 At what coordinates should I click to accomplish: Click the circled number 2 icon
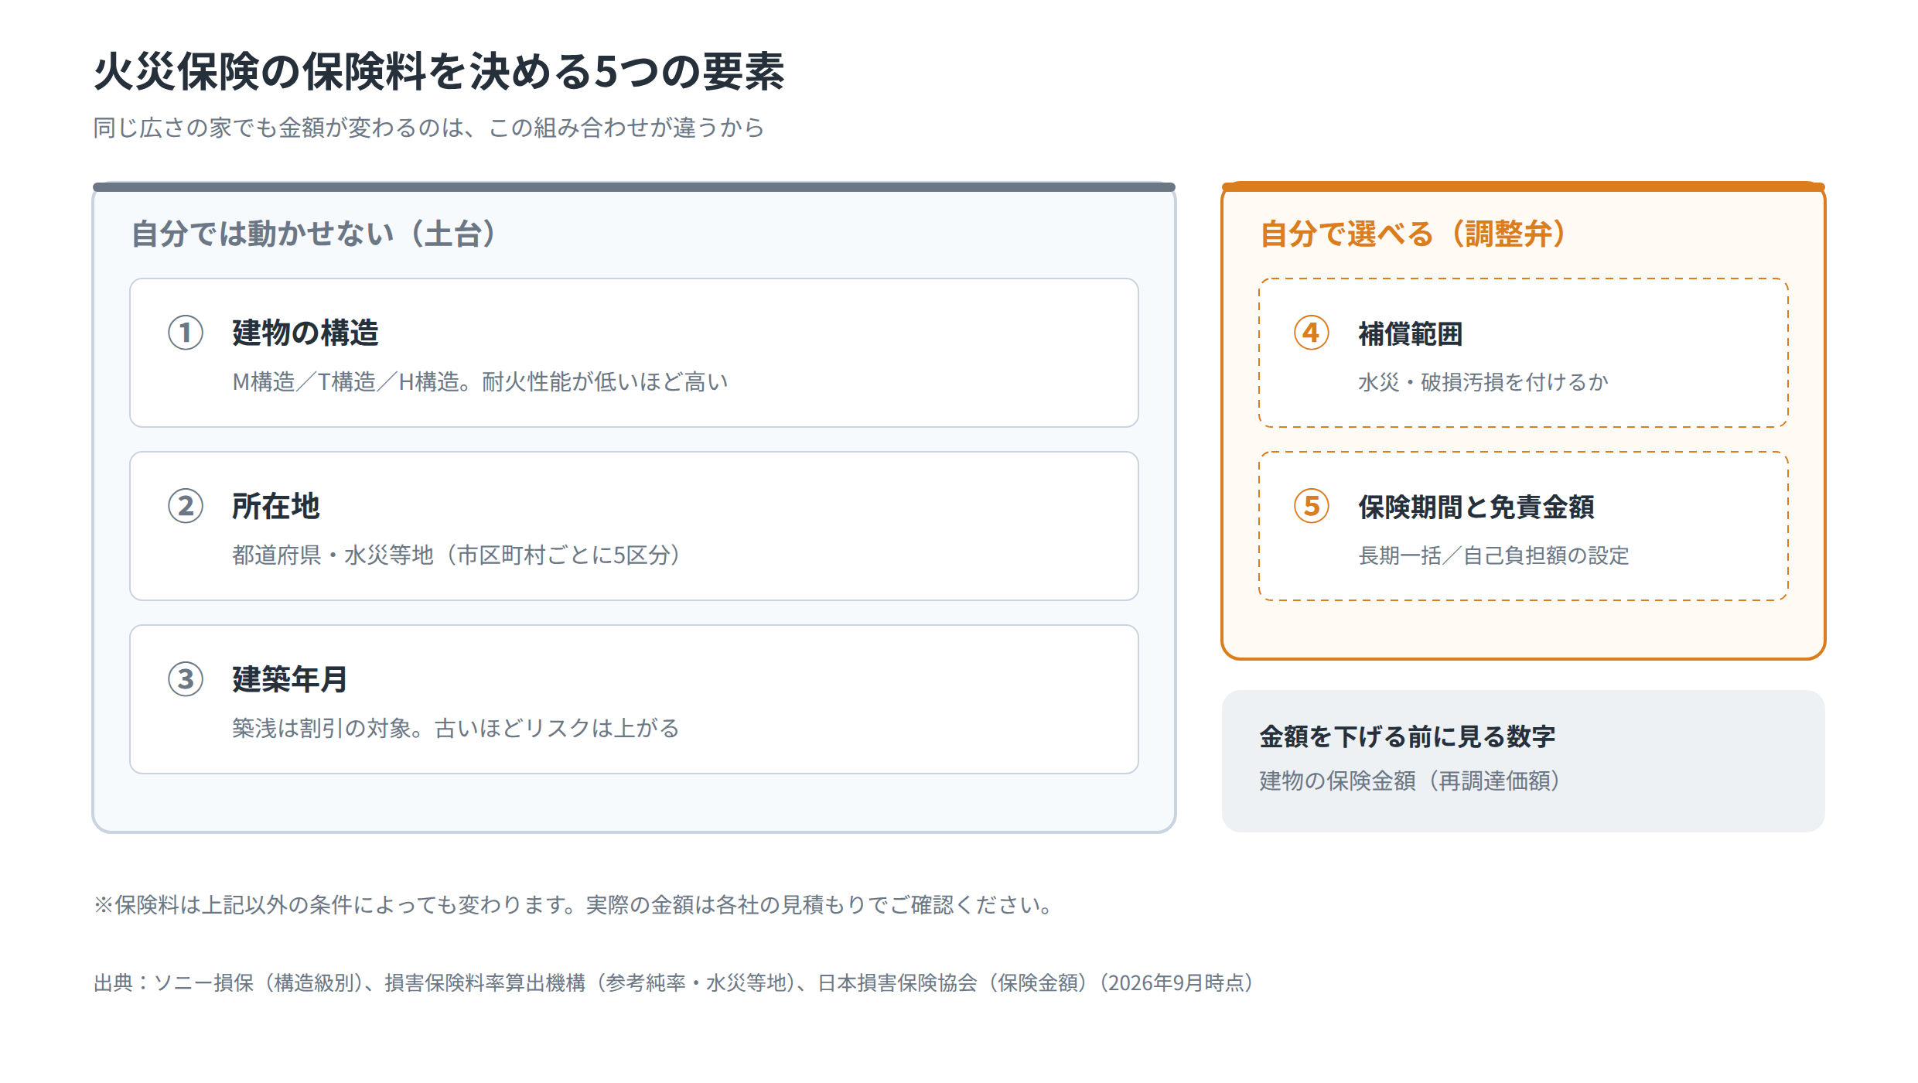tap(186, 506)
